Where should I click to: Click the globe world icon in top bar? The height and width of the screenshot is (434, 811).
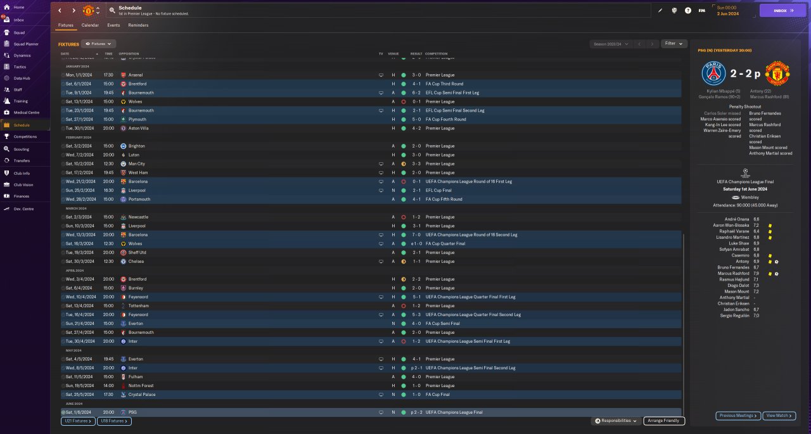coord(674,10)
